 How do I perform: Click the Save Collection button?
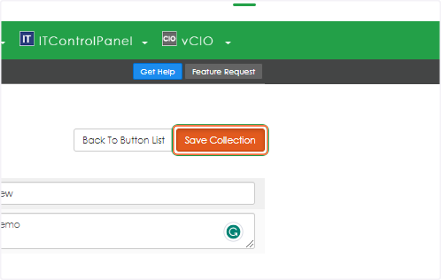tap(220, 140)
